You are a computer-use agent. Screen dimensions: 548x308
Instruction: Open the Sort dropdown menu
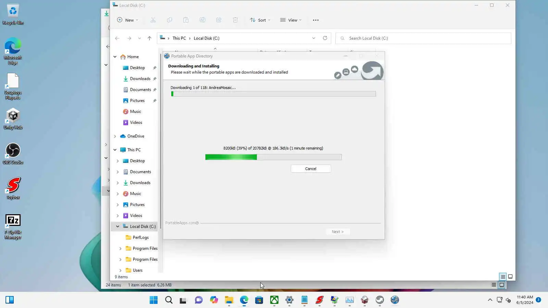coord(260,20)
